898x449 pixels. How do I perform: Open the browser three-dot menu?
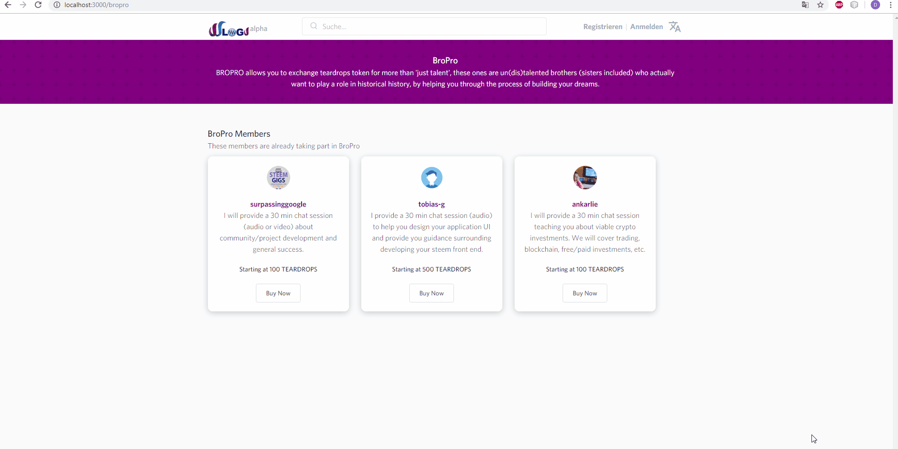(890, 5)
